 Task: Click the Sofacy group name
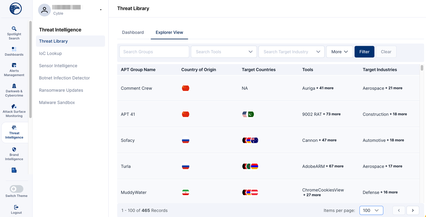point(128,140)
